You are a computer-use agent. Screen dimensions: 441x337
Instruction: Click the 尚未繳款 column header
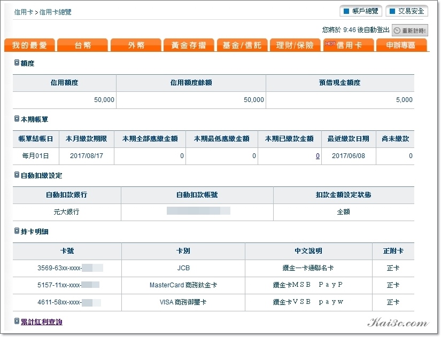tap(395, 139)
